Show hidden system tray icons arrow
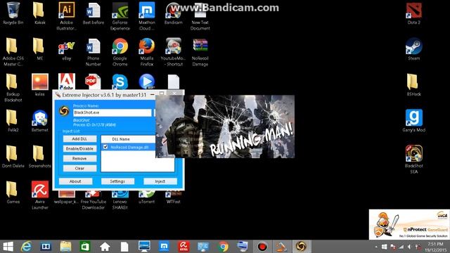The width and height of the screenshot is (450, 253). click(x=376, y=247)
